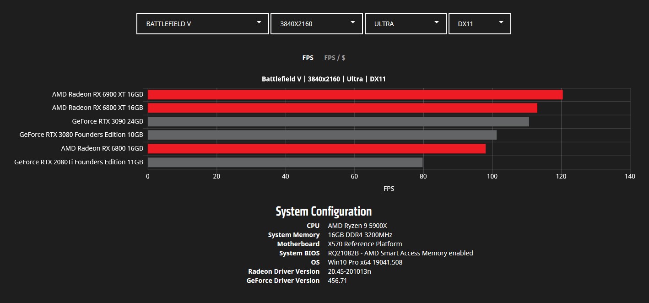Select the gray RTX 3080 Founders Edition bar

coord(322,135)
